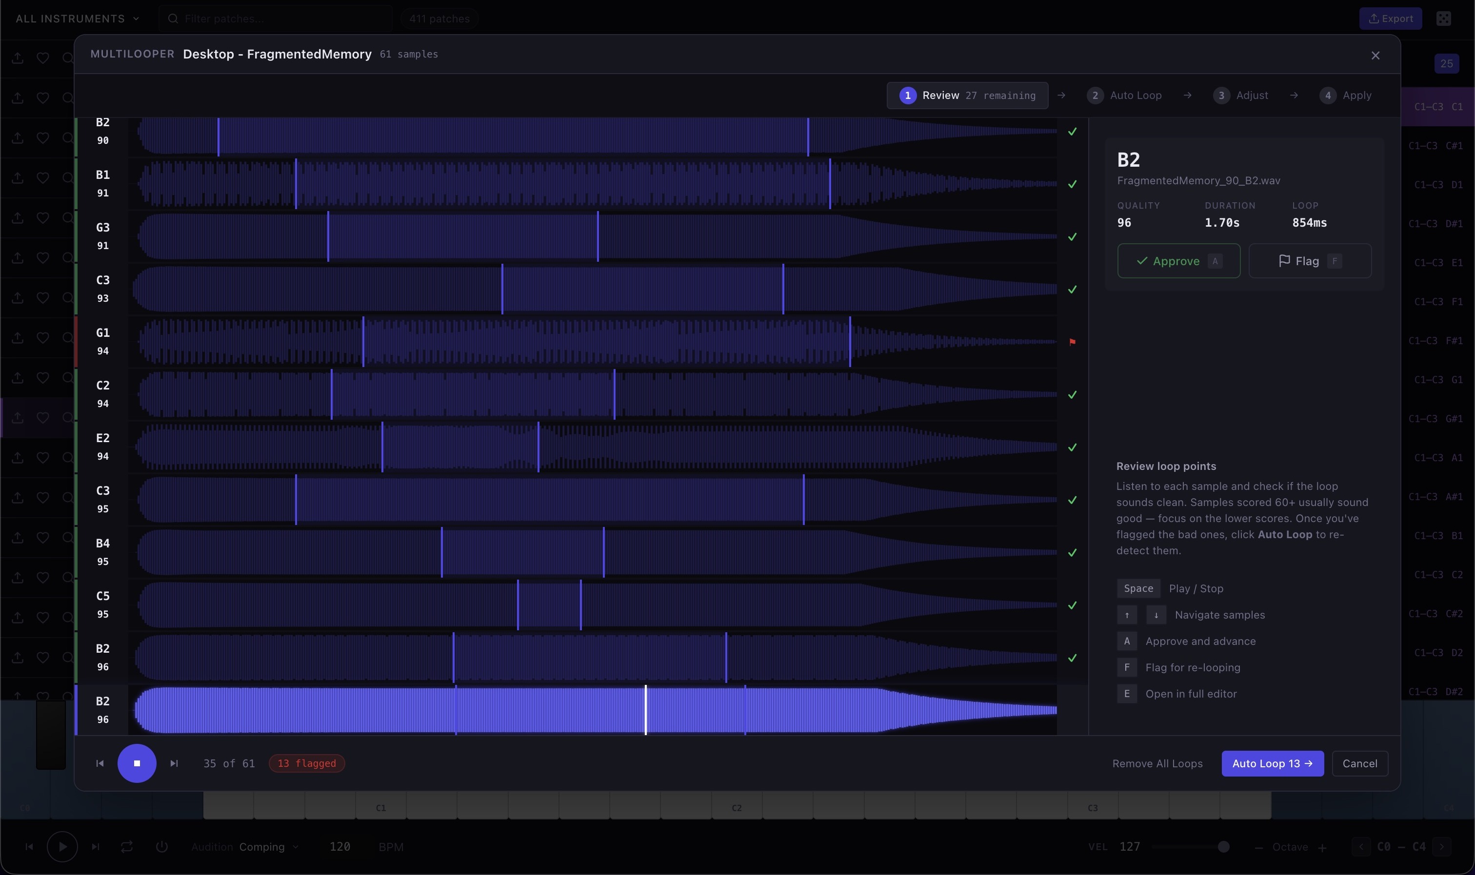Switch to the Adjust step
Viewport: 1475px width, 875px height.
[1241, 95]
